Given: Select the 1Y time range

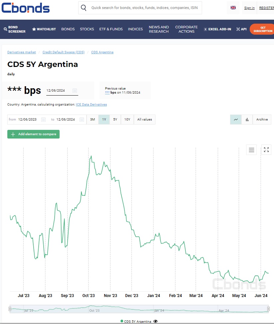Looking at the screenshot, I should click(104, 120).
